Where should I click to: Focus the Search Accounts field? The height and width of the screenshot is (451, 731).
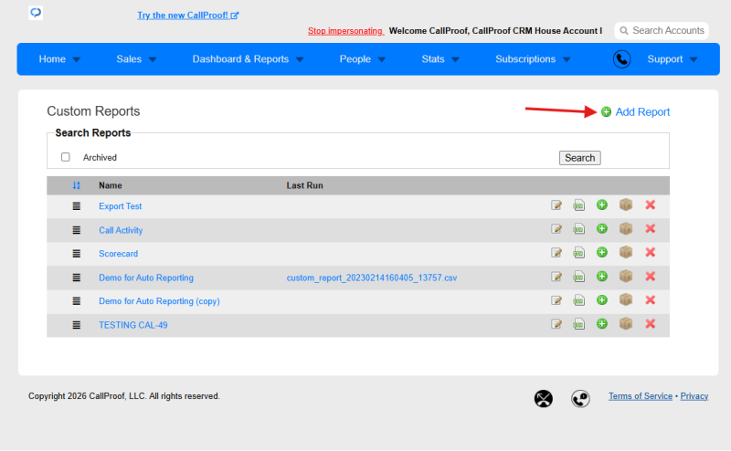(662, 31)
